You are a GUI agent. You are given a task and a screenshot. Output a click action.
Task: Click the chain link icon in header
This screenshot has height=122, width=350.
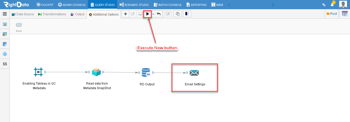coord(324,5)
